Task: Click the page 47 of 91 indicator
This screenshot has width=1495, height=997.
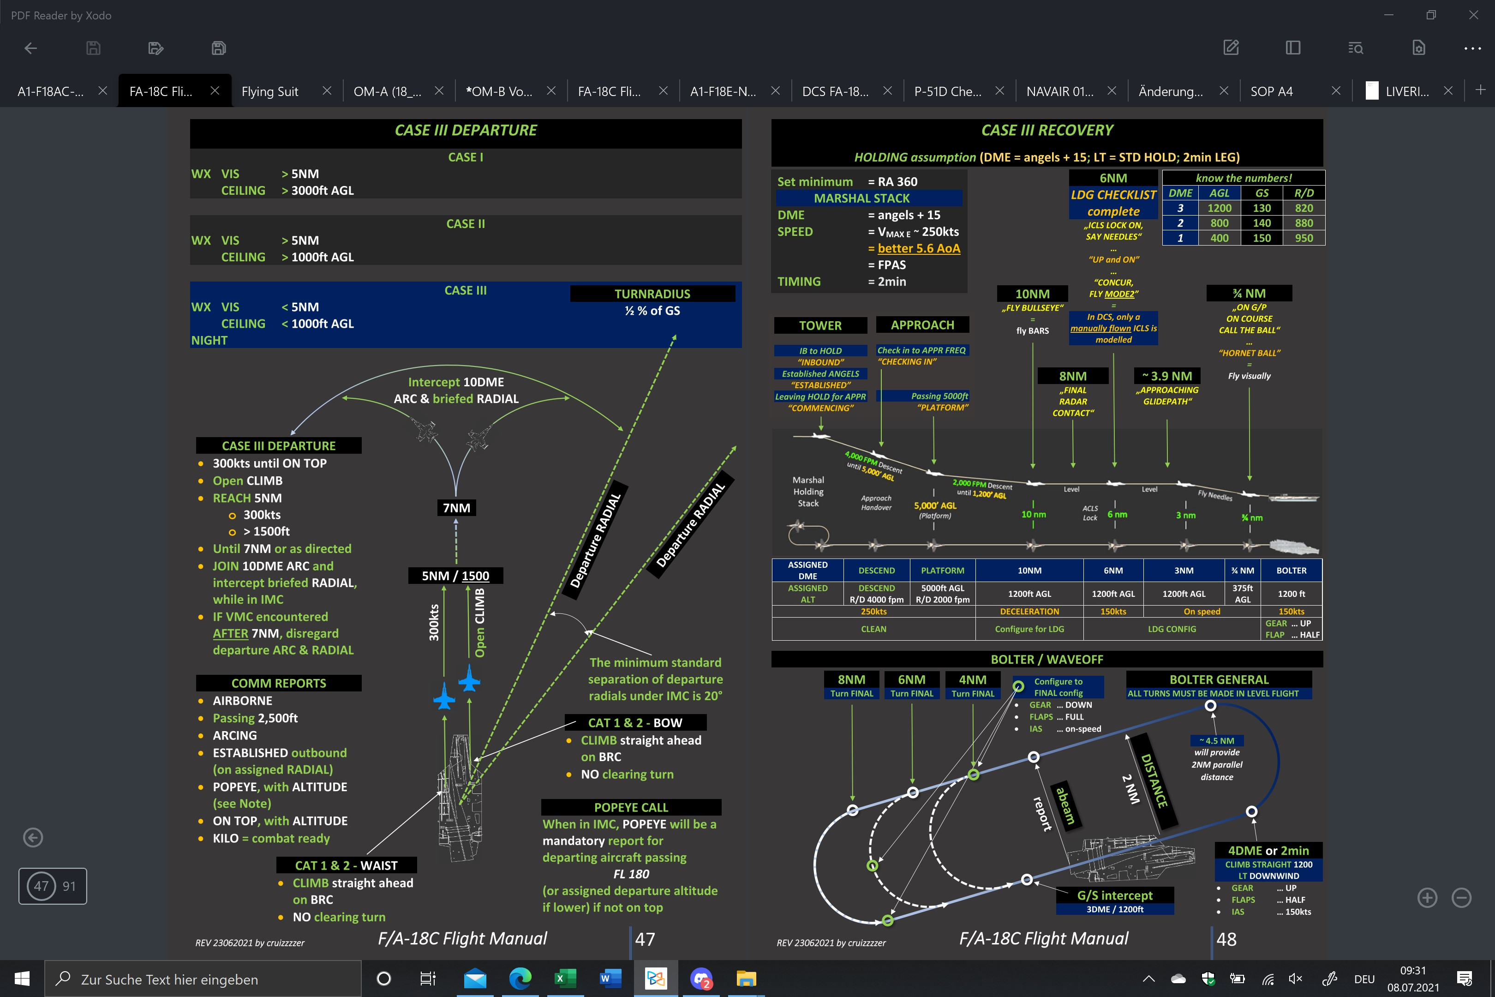Action: (53, 886)
